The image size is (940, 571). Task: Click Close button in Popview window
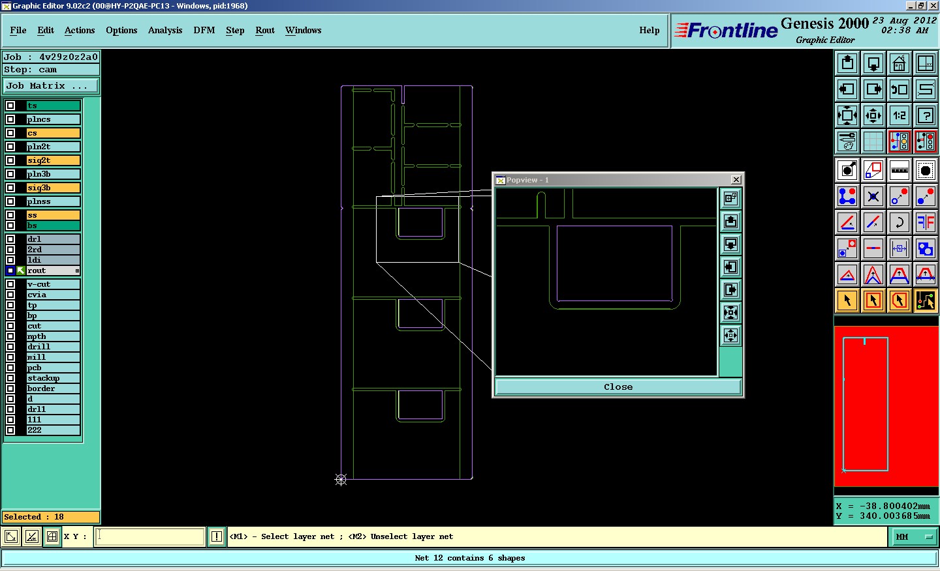pos(618,387)
